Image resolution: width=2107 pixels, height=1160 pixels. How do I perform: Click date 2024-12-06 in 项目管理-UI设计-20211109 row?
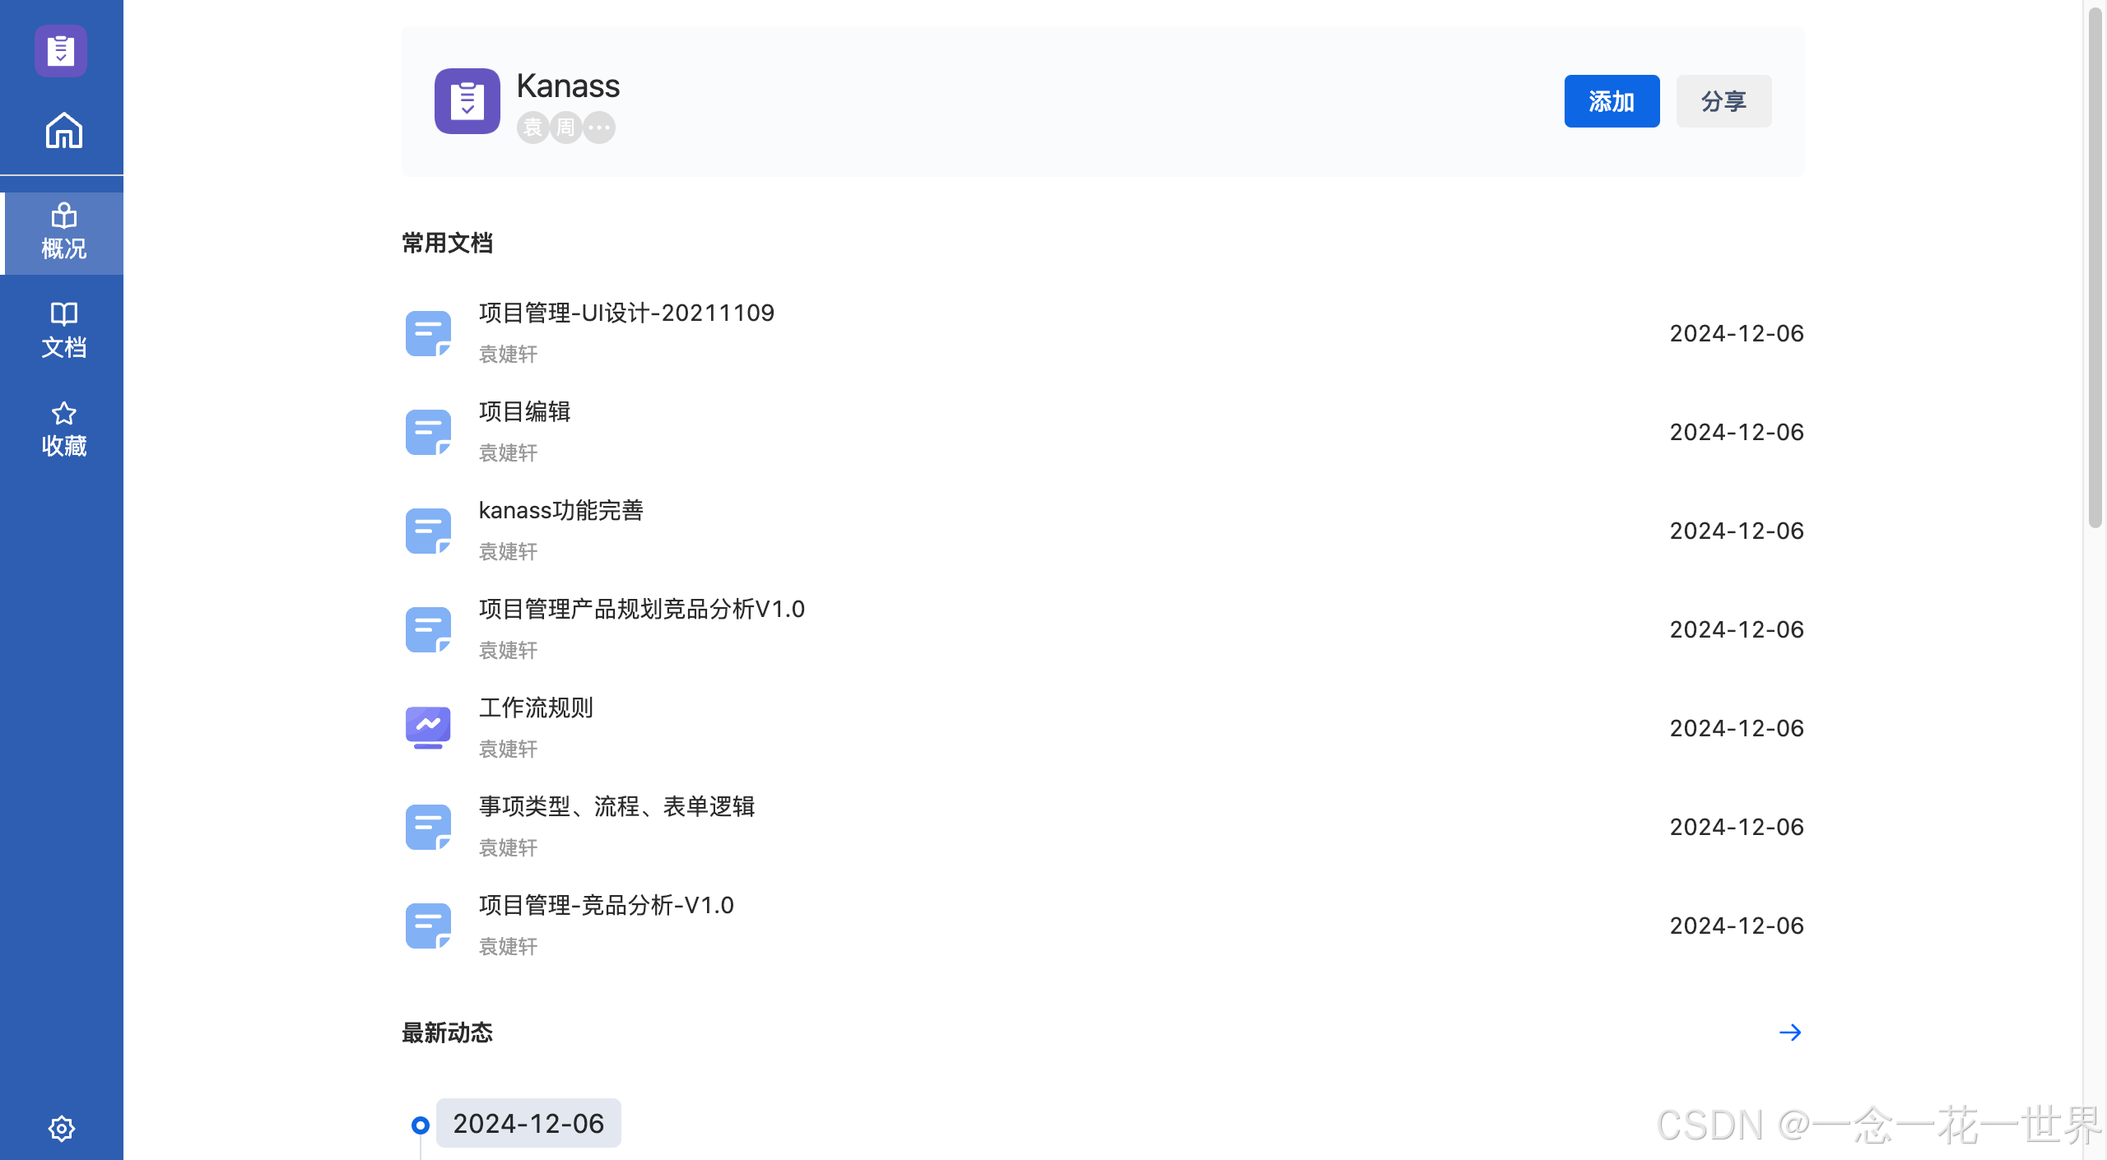[1737, 333]
